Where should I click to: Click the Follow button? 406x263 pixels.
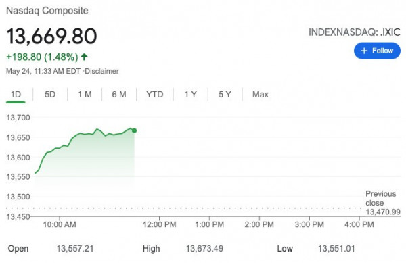(377, 51)
